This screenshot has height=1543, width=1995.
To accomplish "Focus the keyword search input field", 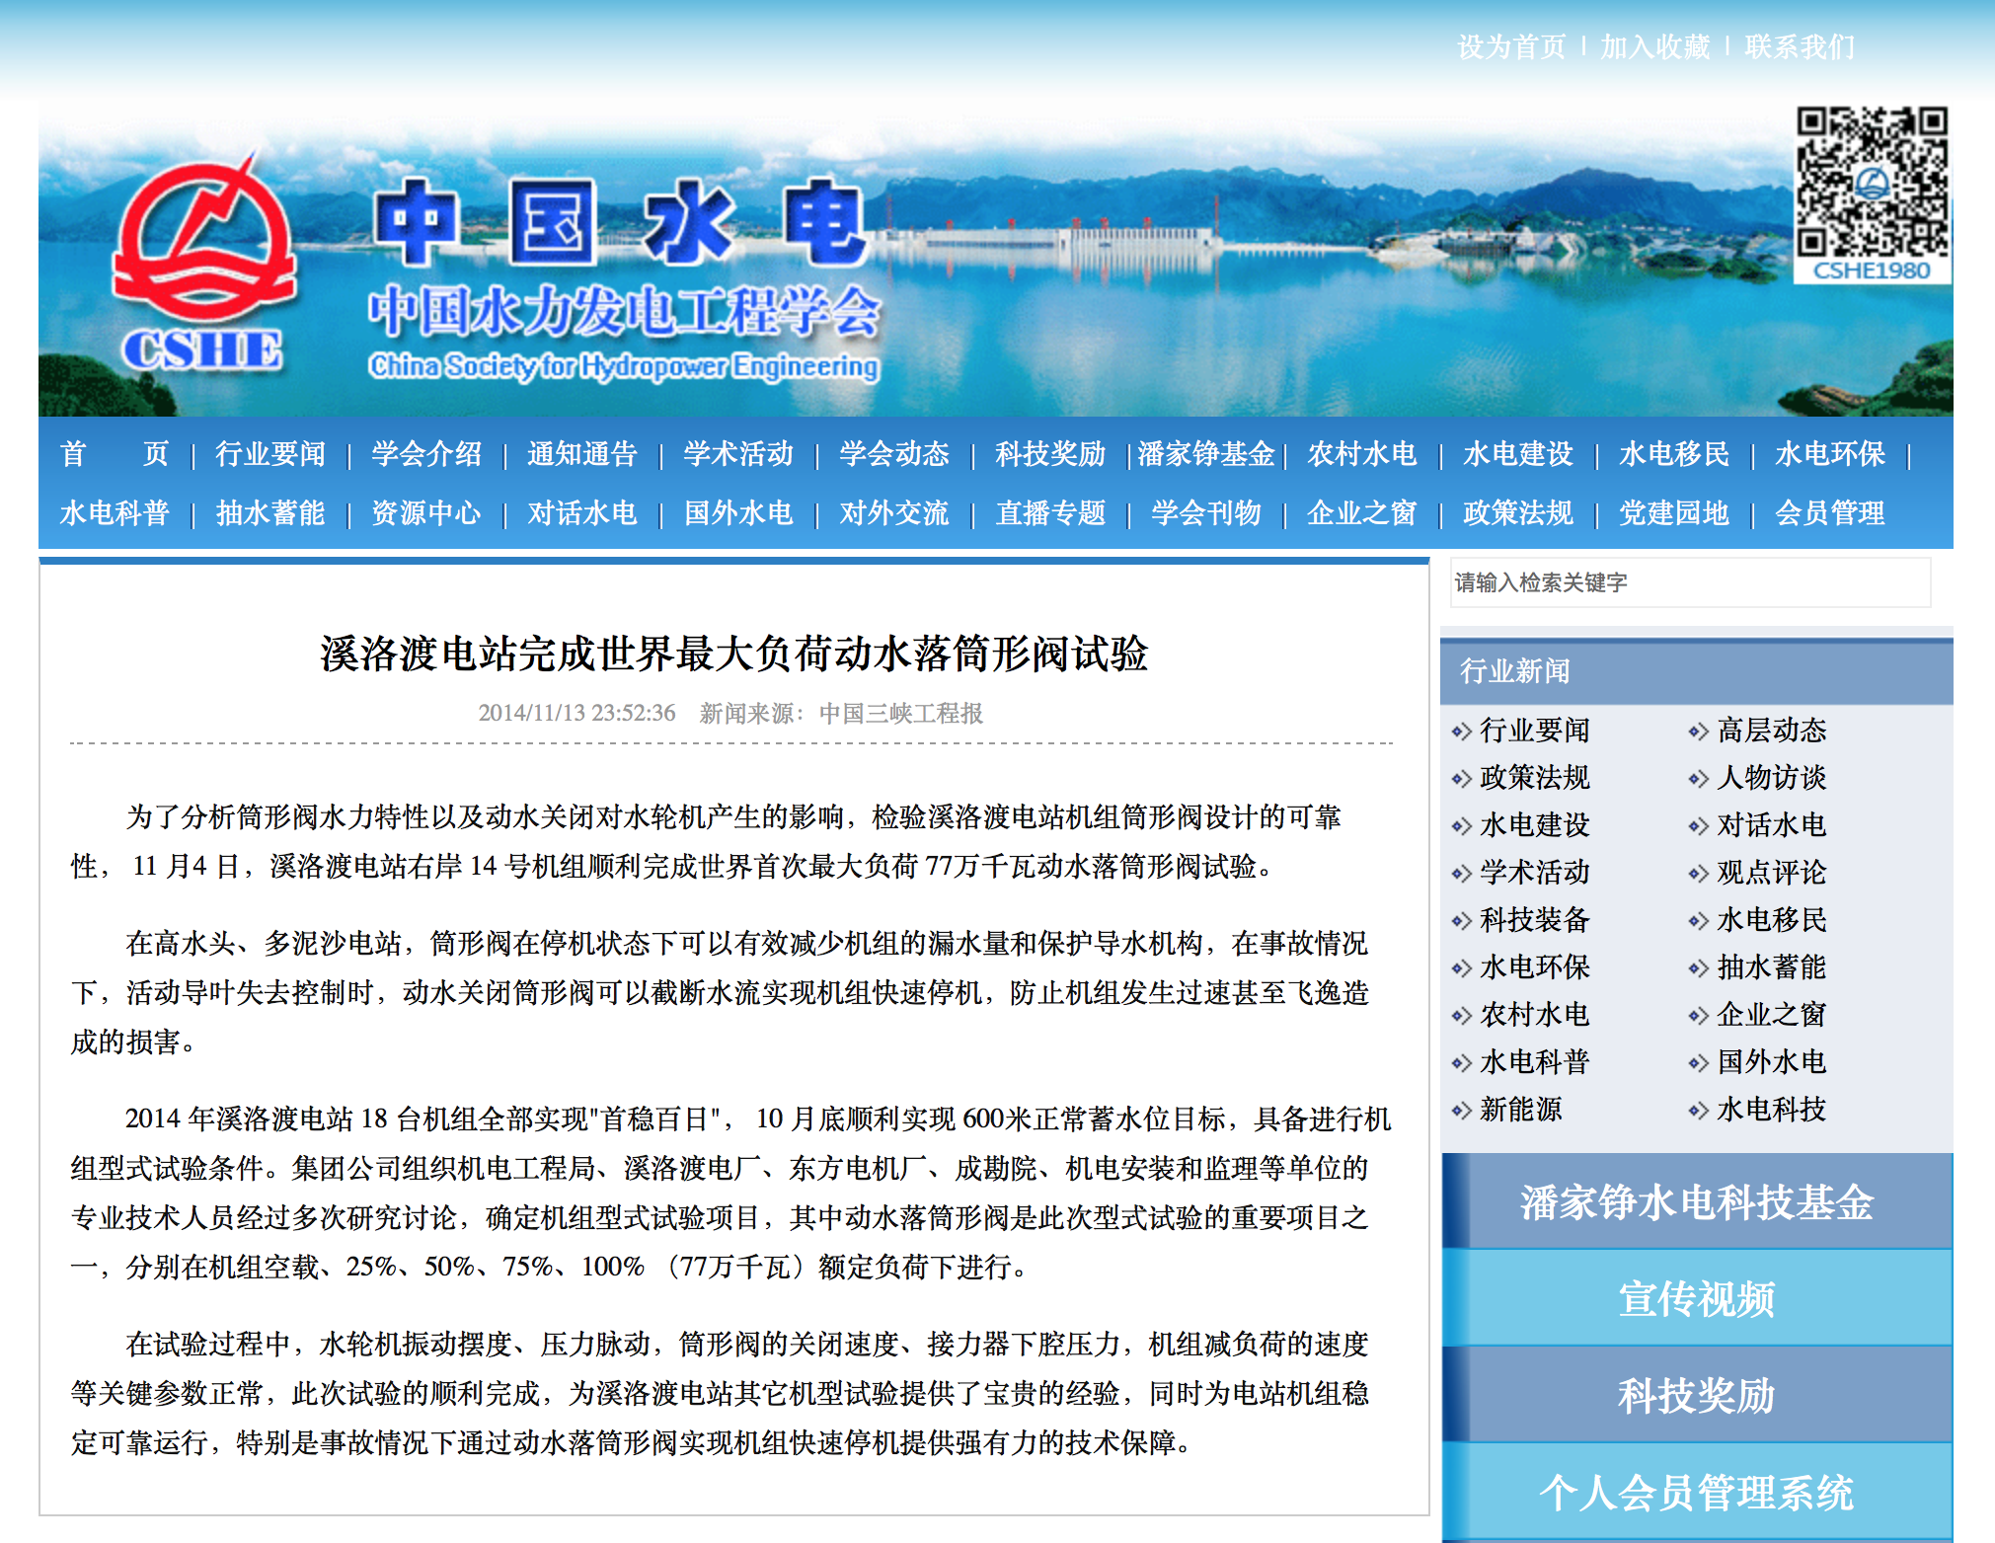I will 1689,582.
